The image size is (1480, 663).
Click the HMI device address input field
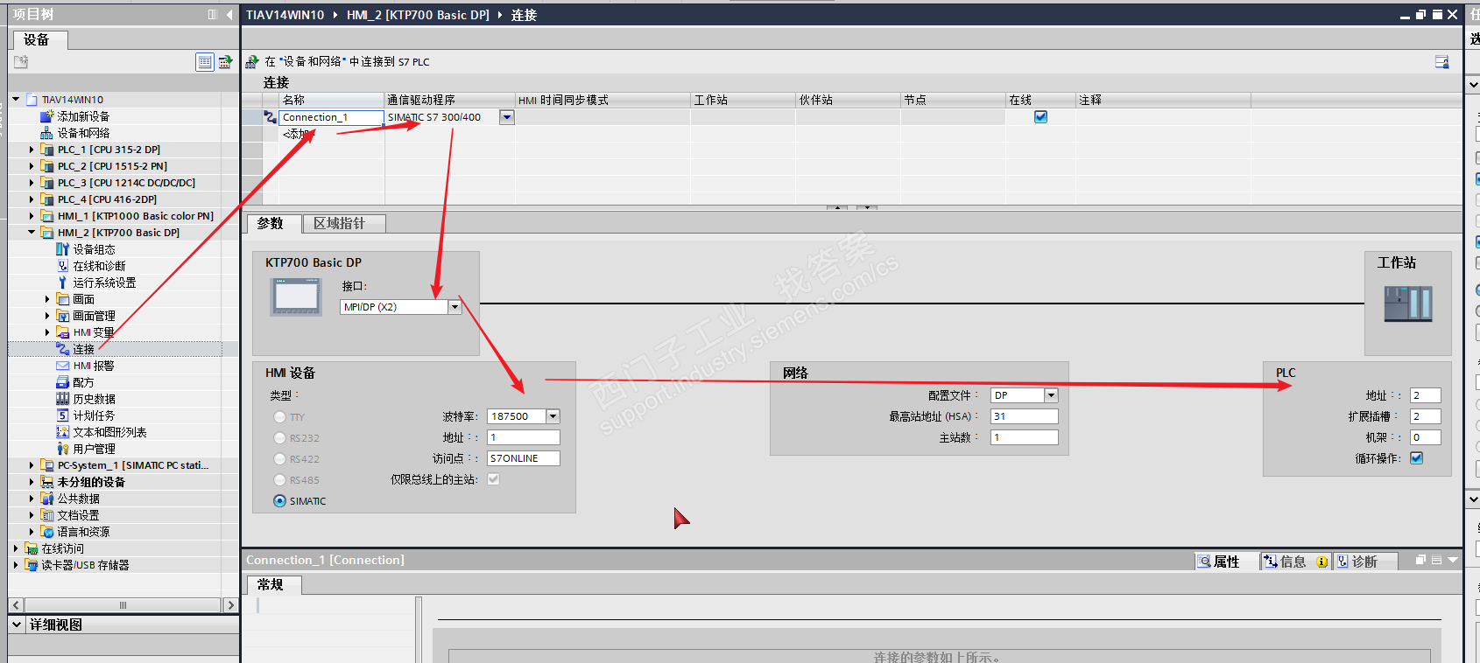tap(523, 437)
